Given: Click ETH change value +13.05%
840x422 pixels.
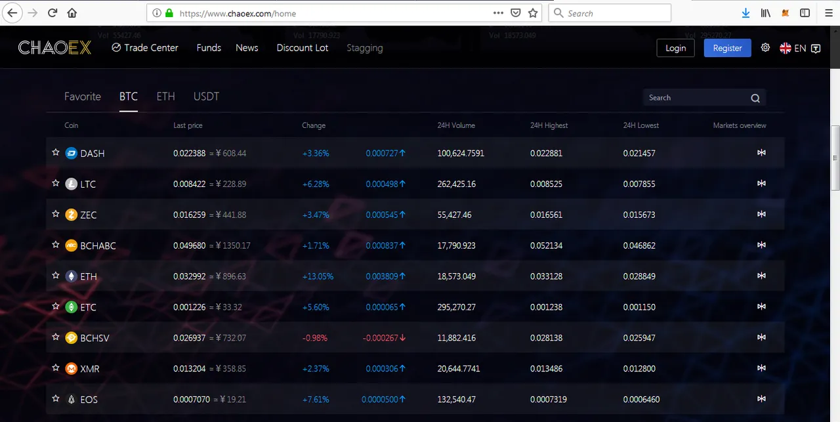Looking at the screenshot, I should coord(318,276).
